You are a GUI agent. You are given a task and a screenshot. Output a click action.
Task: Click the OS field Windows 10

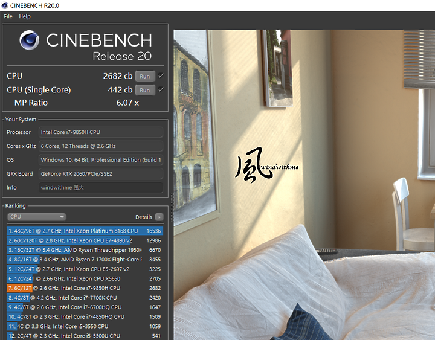click(101, 160)
